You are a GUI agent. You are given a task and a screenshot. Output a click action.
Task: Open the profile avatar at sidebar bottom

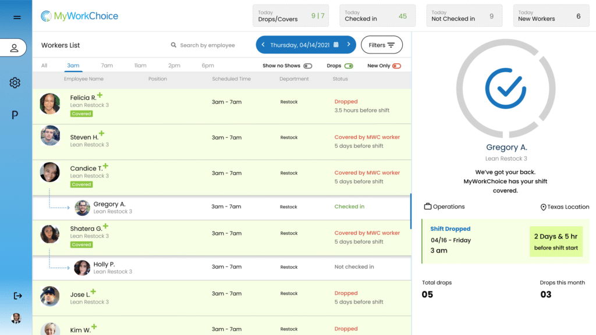tap(16, 318)
